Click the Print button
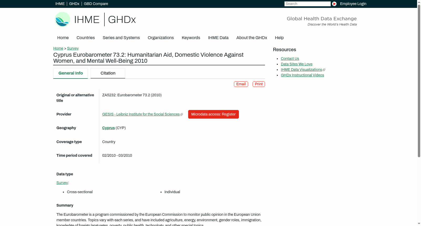This screenshot has height=226, width=421. [259, 84]
